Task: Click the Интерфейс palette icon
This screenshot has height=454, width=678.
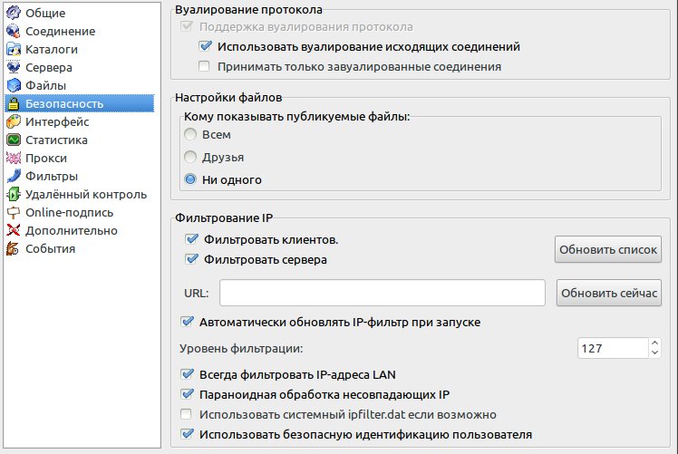Action: pyautogui.click(x=14, y=122)
